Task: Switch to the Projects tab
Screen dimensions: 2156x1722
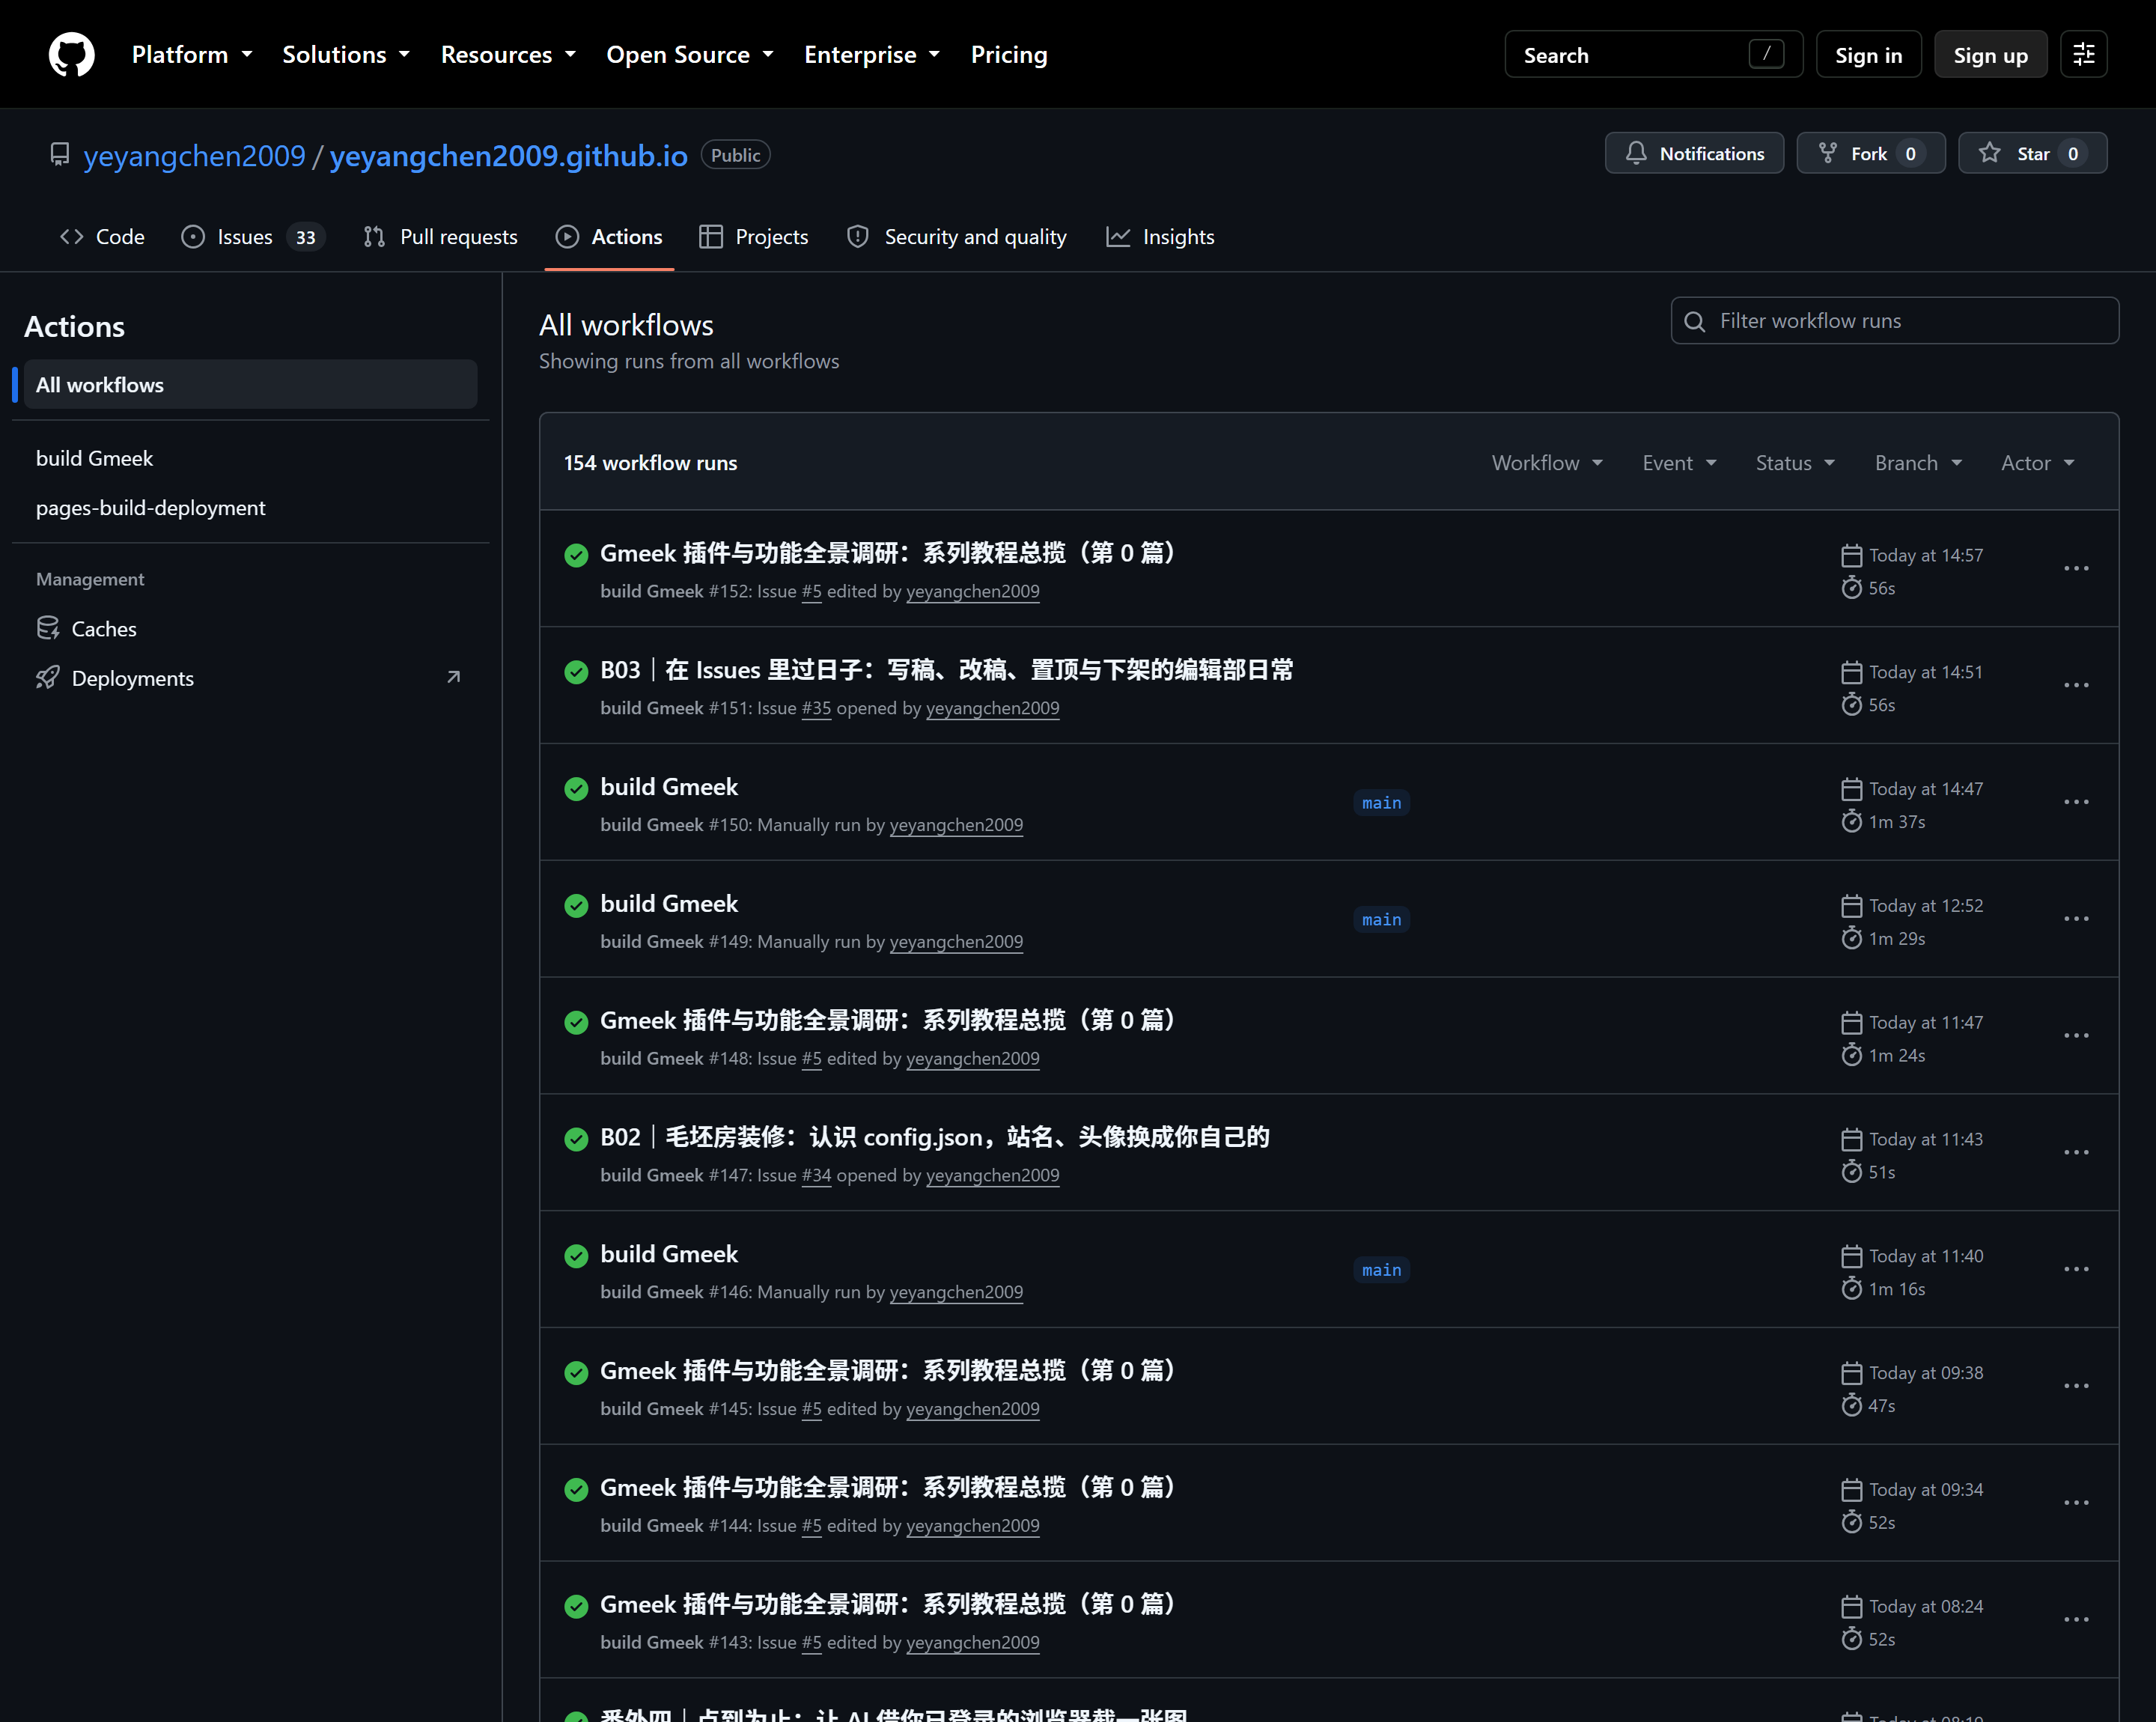Action: click(x=754, y=237)
